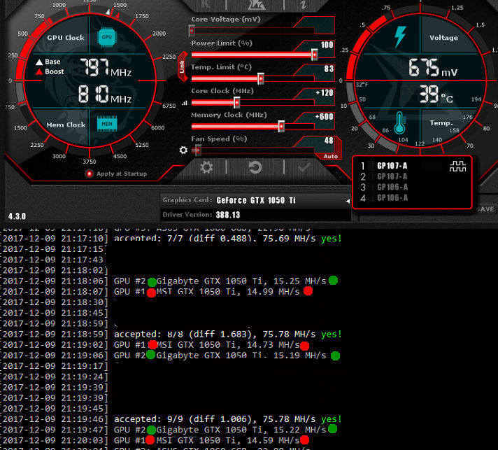Click console line accepted: 8/8 (diff 1.683)
Image resolution: width=498 pixels, height=450 pixels.
(x=228, y=335)
